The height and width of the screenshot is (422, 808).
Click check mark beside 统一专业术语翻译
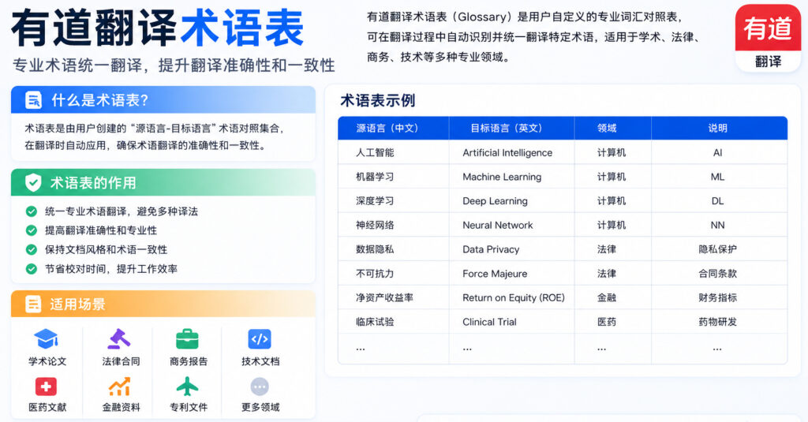coord(32,211)
